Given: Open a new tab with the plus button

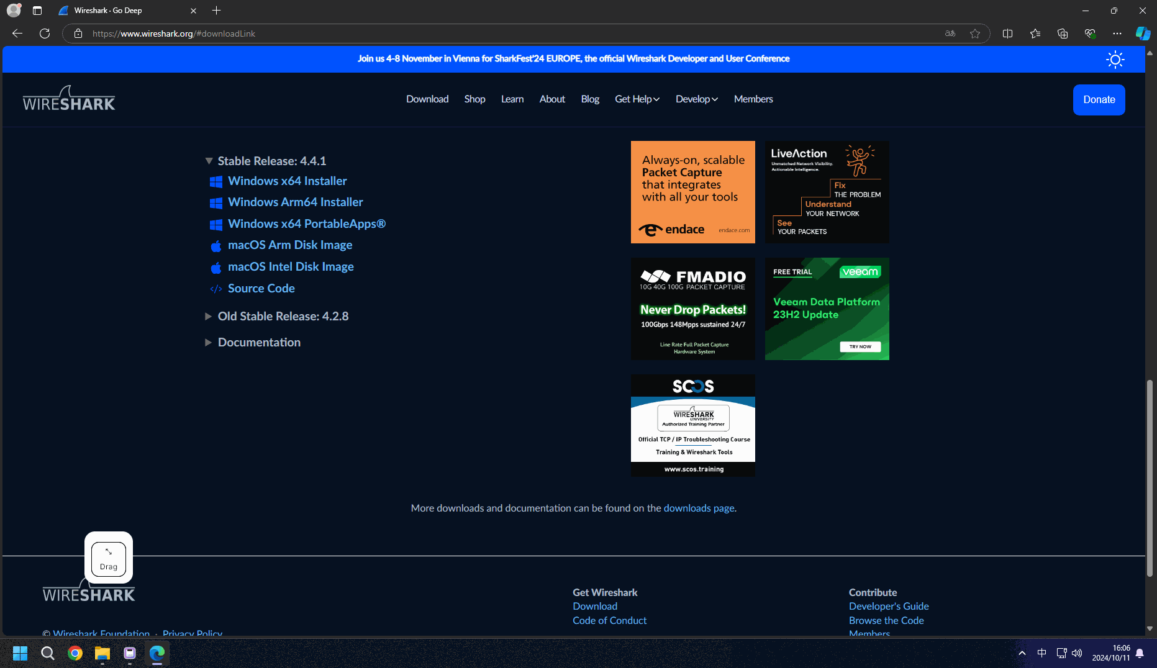Looking at the screenshot, I should point(216,11).
